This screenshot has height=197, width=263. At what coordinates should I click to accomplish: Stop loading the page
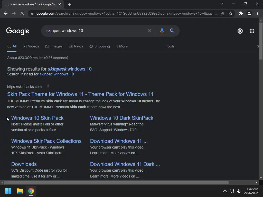click(22, 13)
